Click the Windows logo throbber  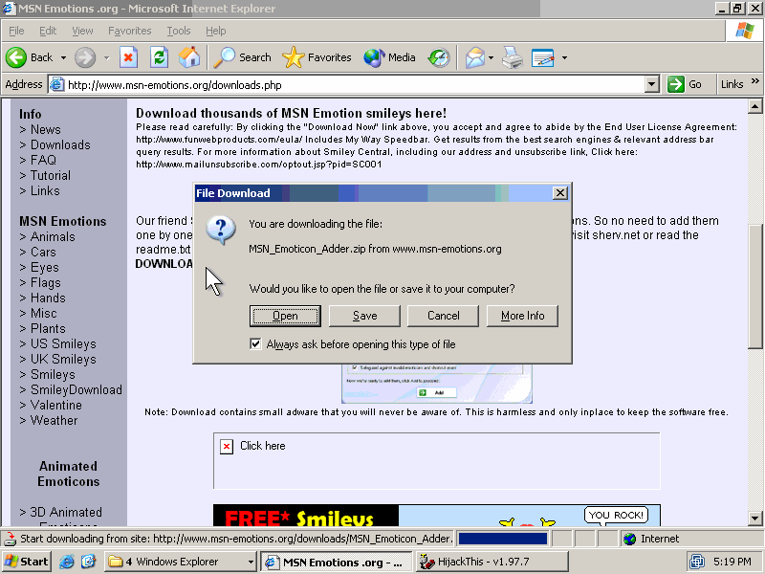(745, 31)
